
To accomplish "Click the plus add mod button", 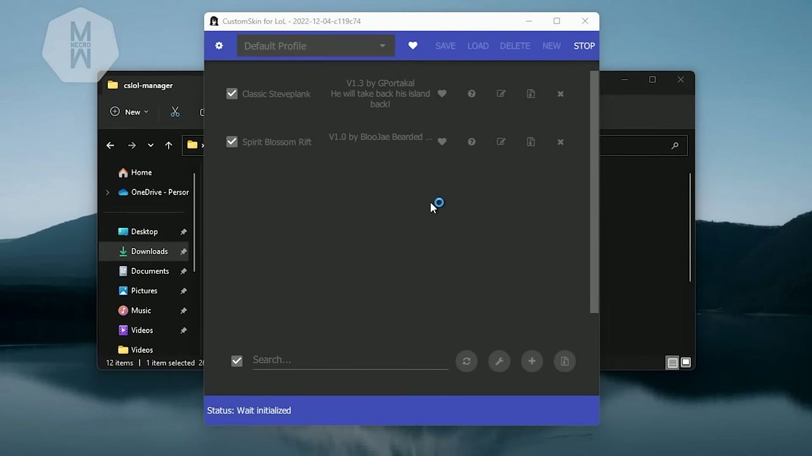I will point(532,361).
